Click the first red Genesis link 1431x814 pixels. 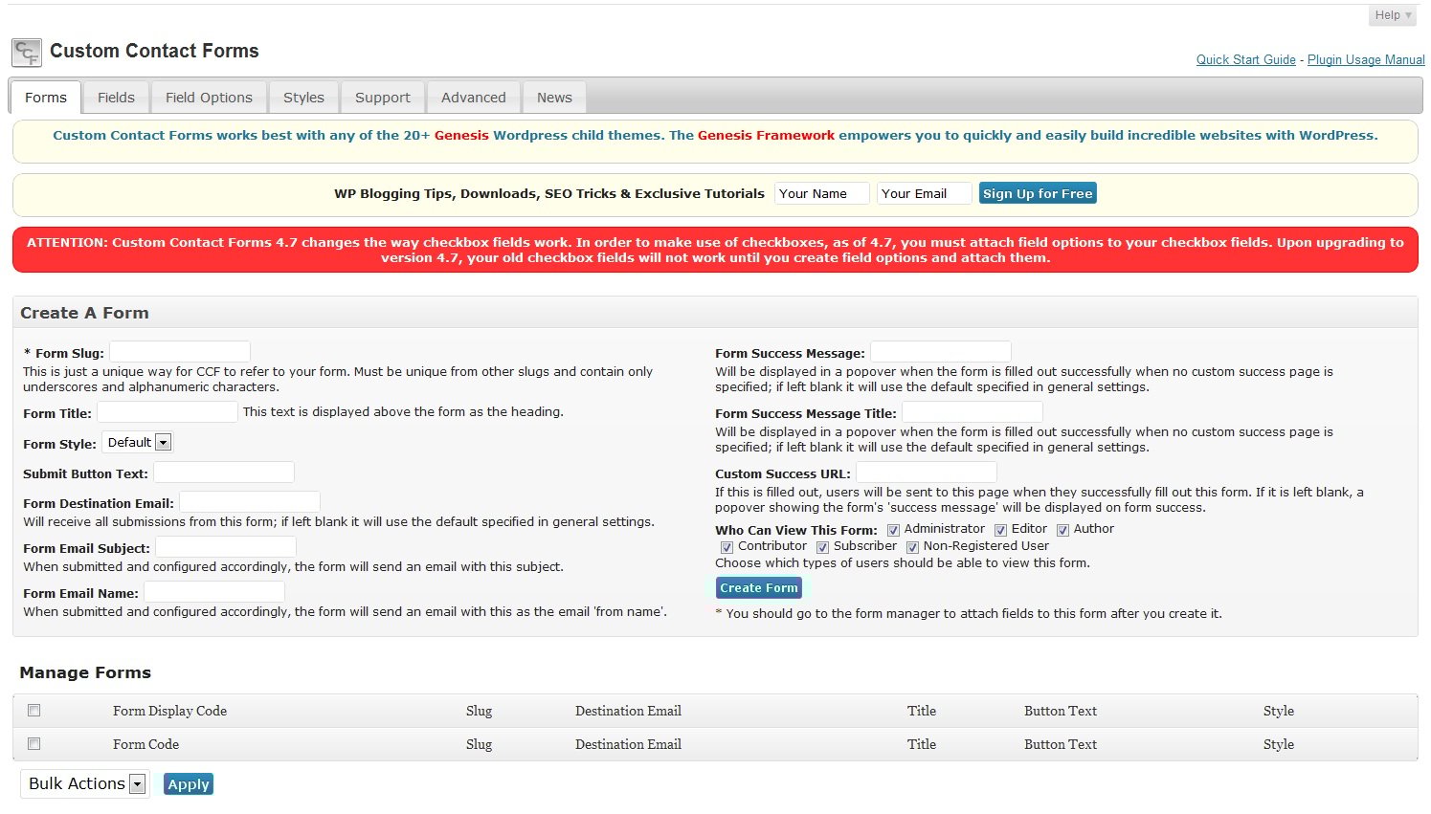tap(461, 136)
